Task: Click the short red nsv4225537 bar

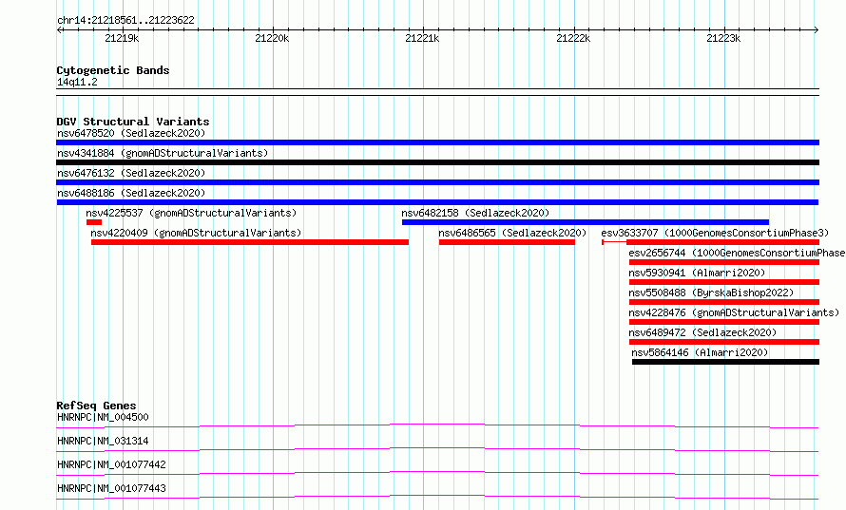Action: [94, 222]
